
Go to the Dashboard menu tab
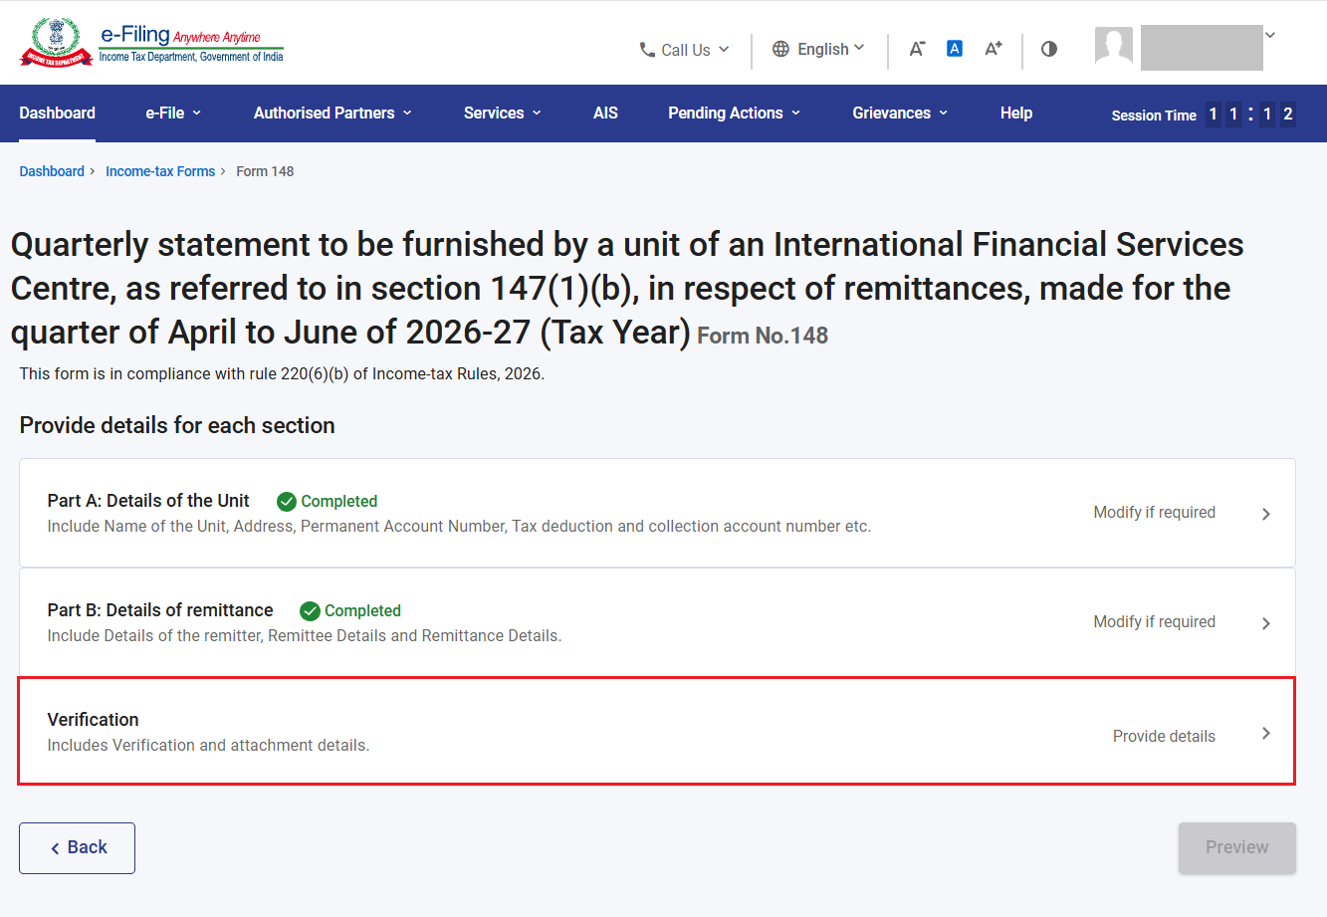tap(58, 114)
